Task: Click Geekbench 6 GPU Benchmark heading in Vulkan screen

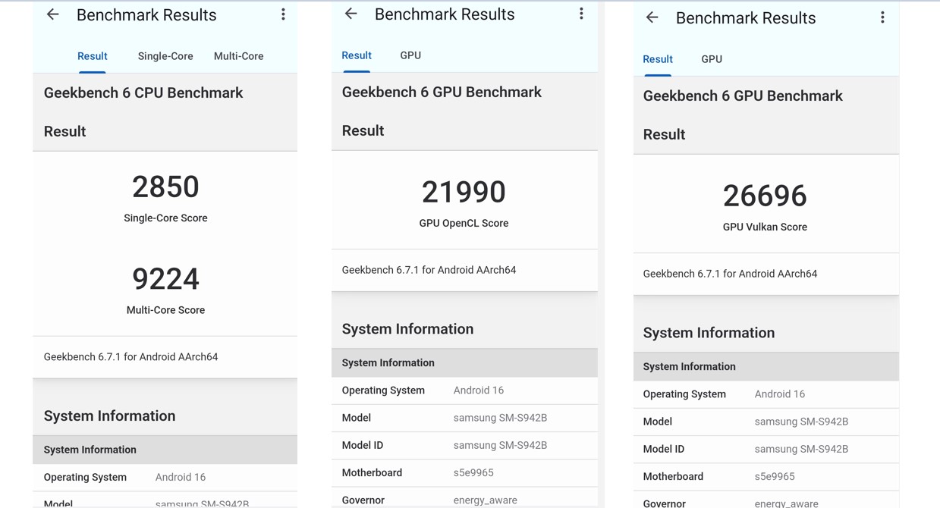Action: click(743, 96)
